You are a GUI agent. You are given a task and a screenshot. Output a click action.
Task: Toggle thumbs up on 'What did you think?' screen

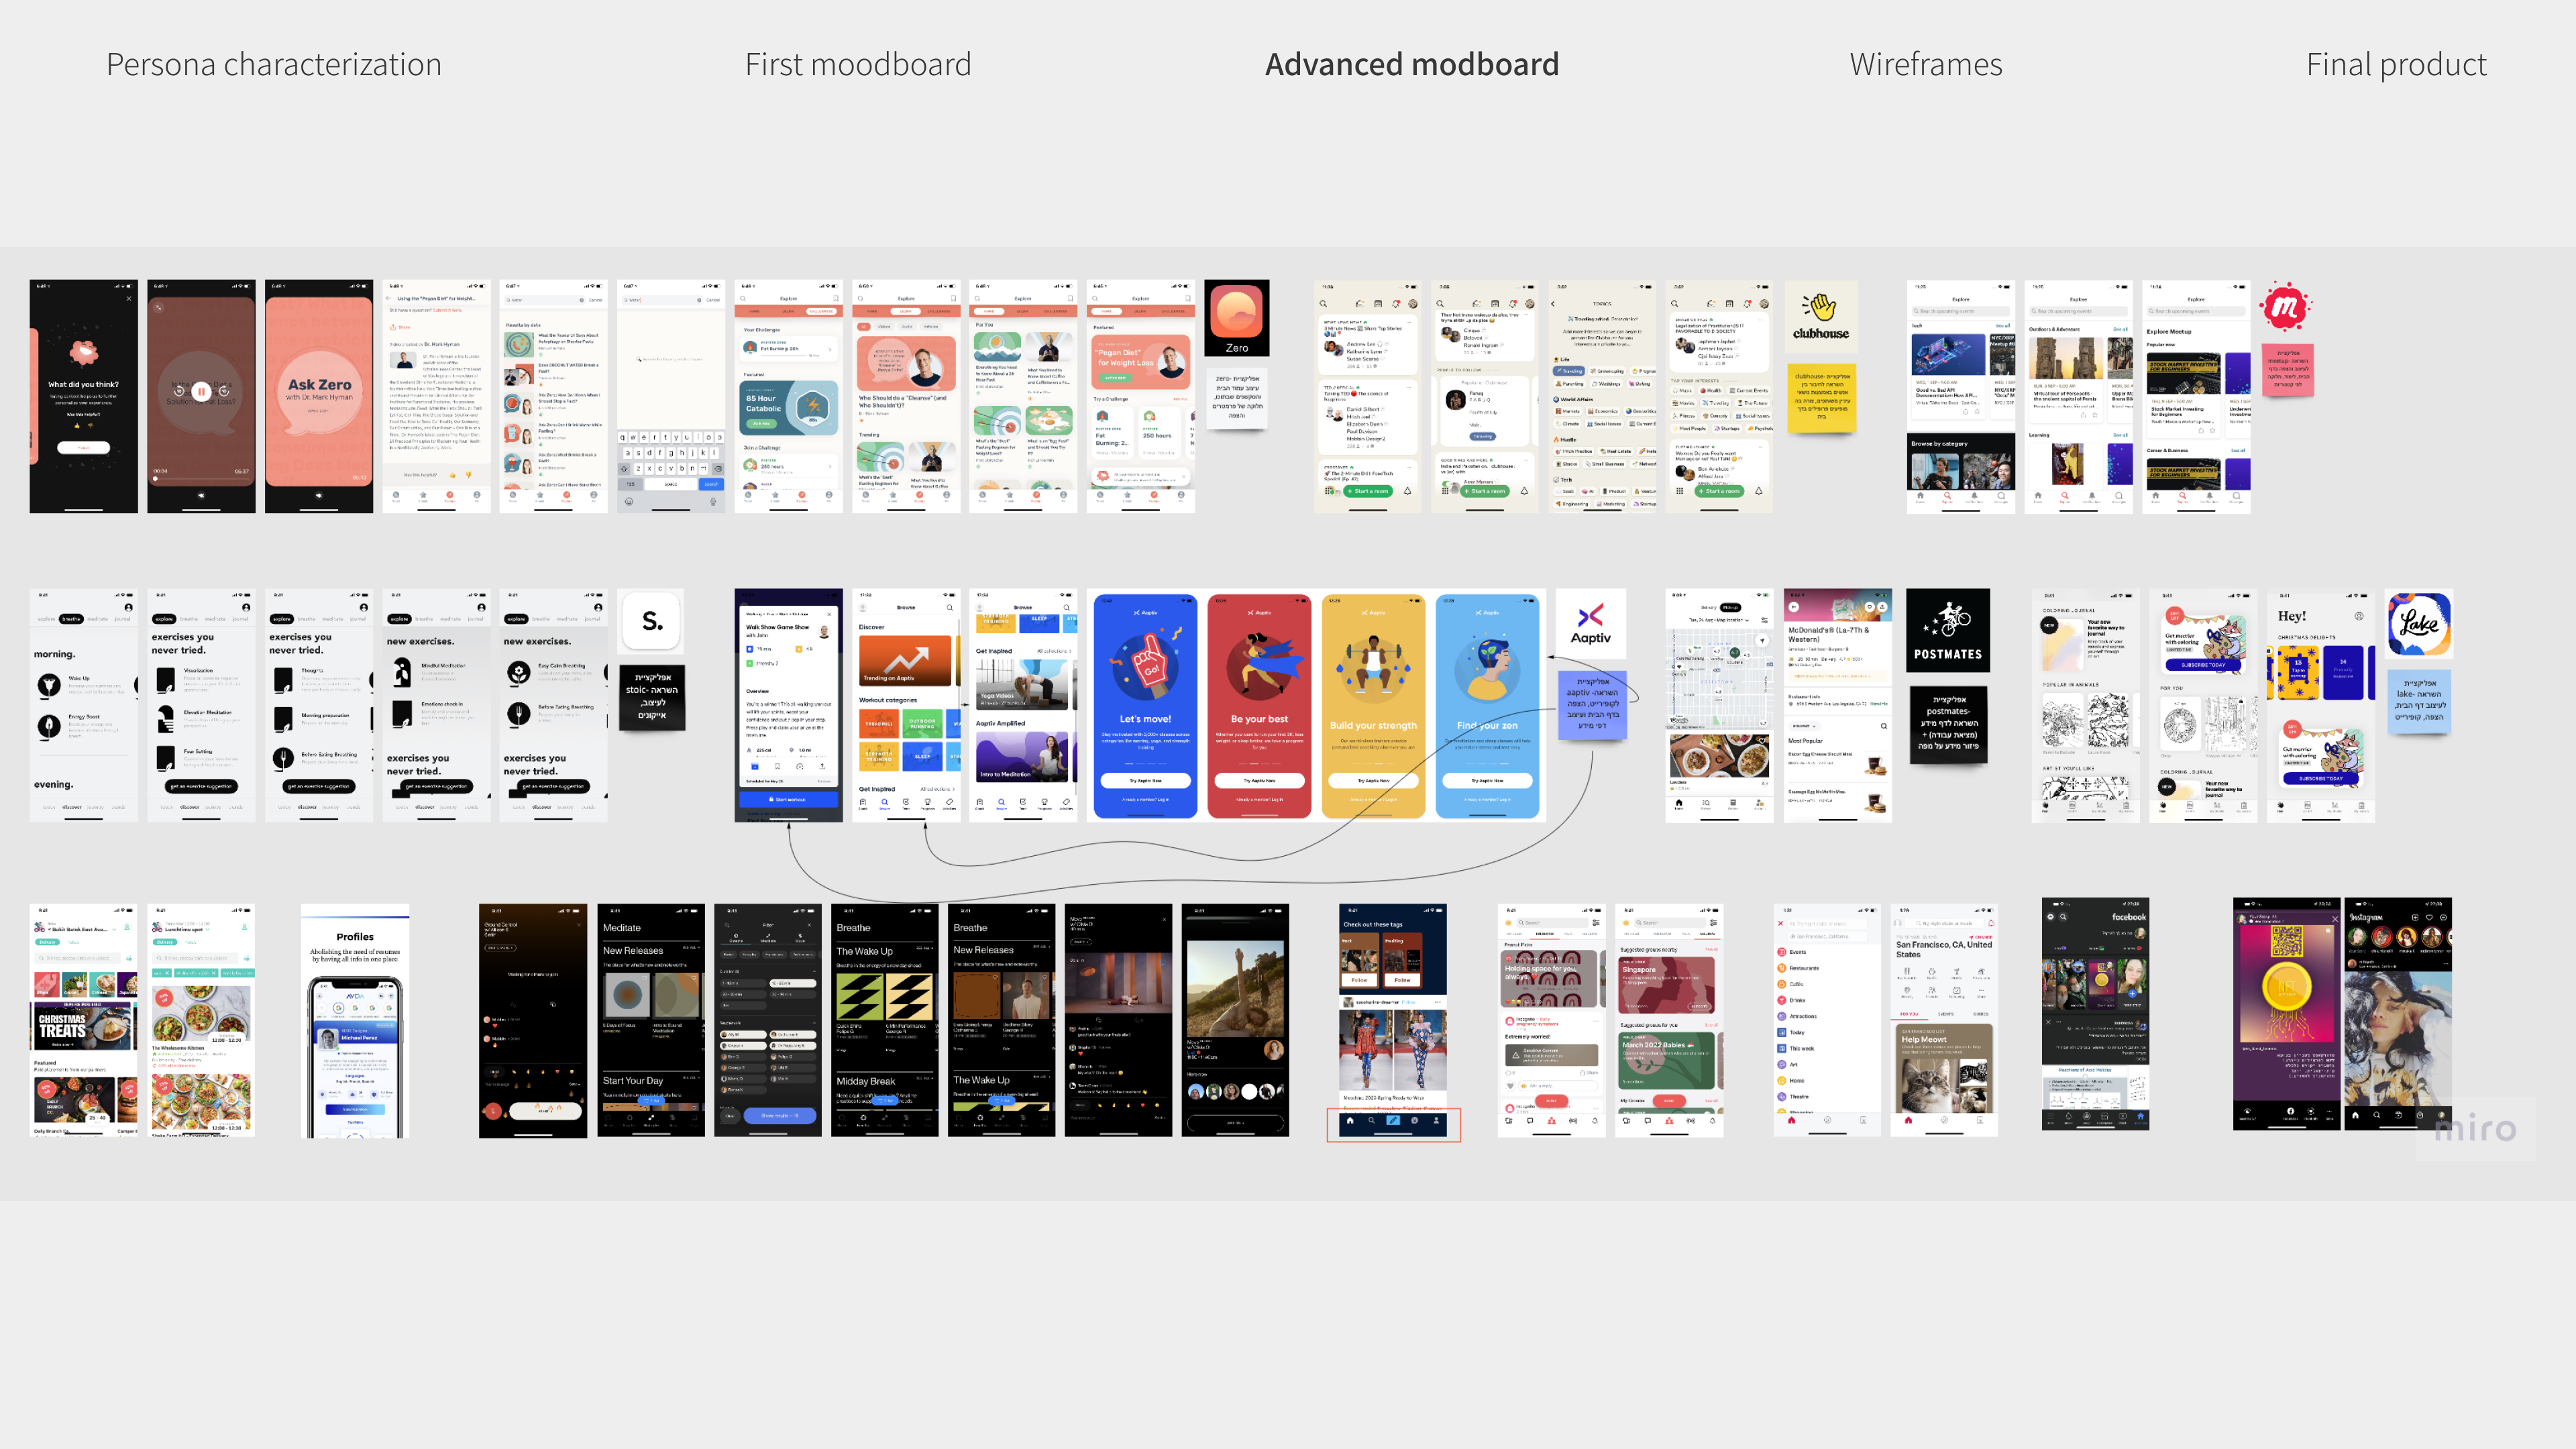click(x=76, y=425)
